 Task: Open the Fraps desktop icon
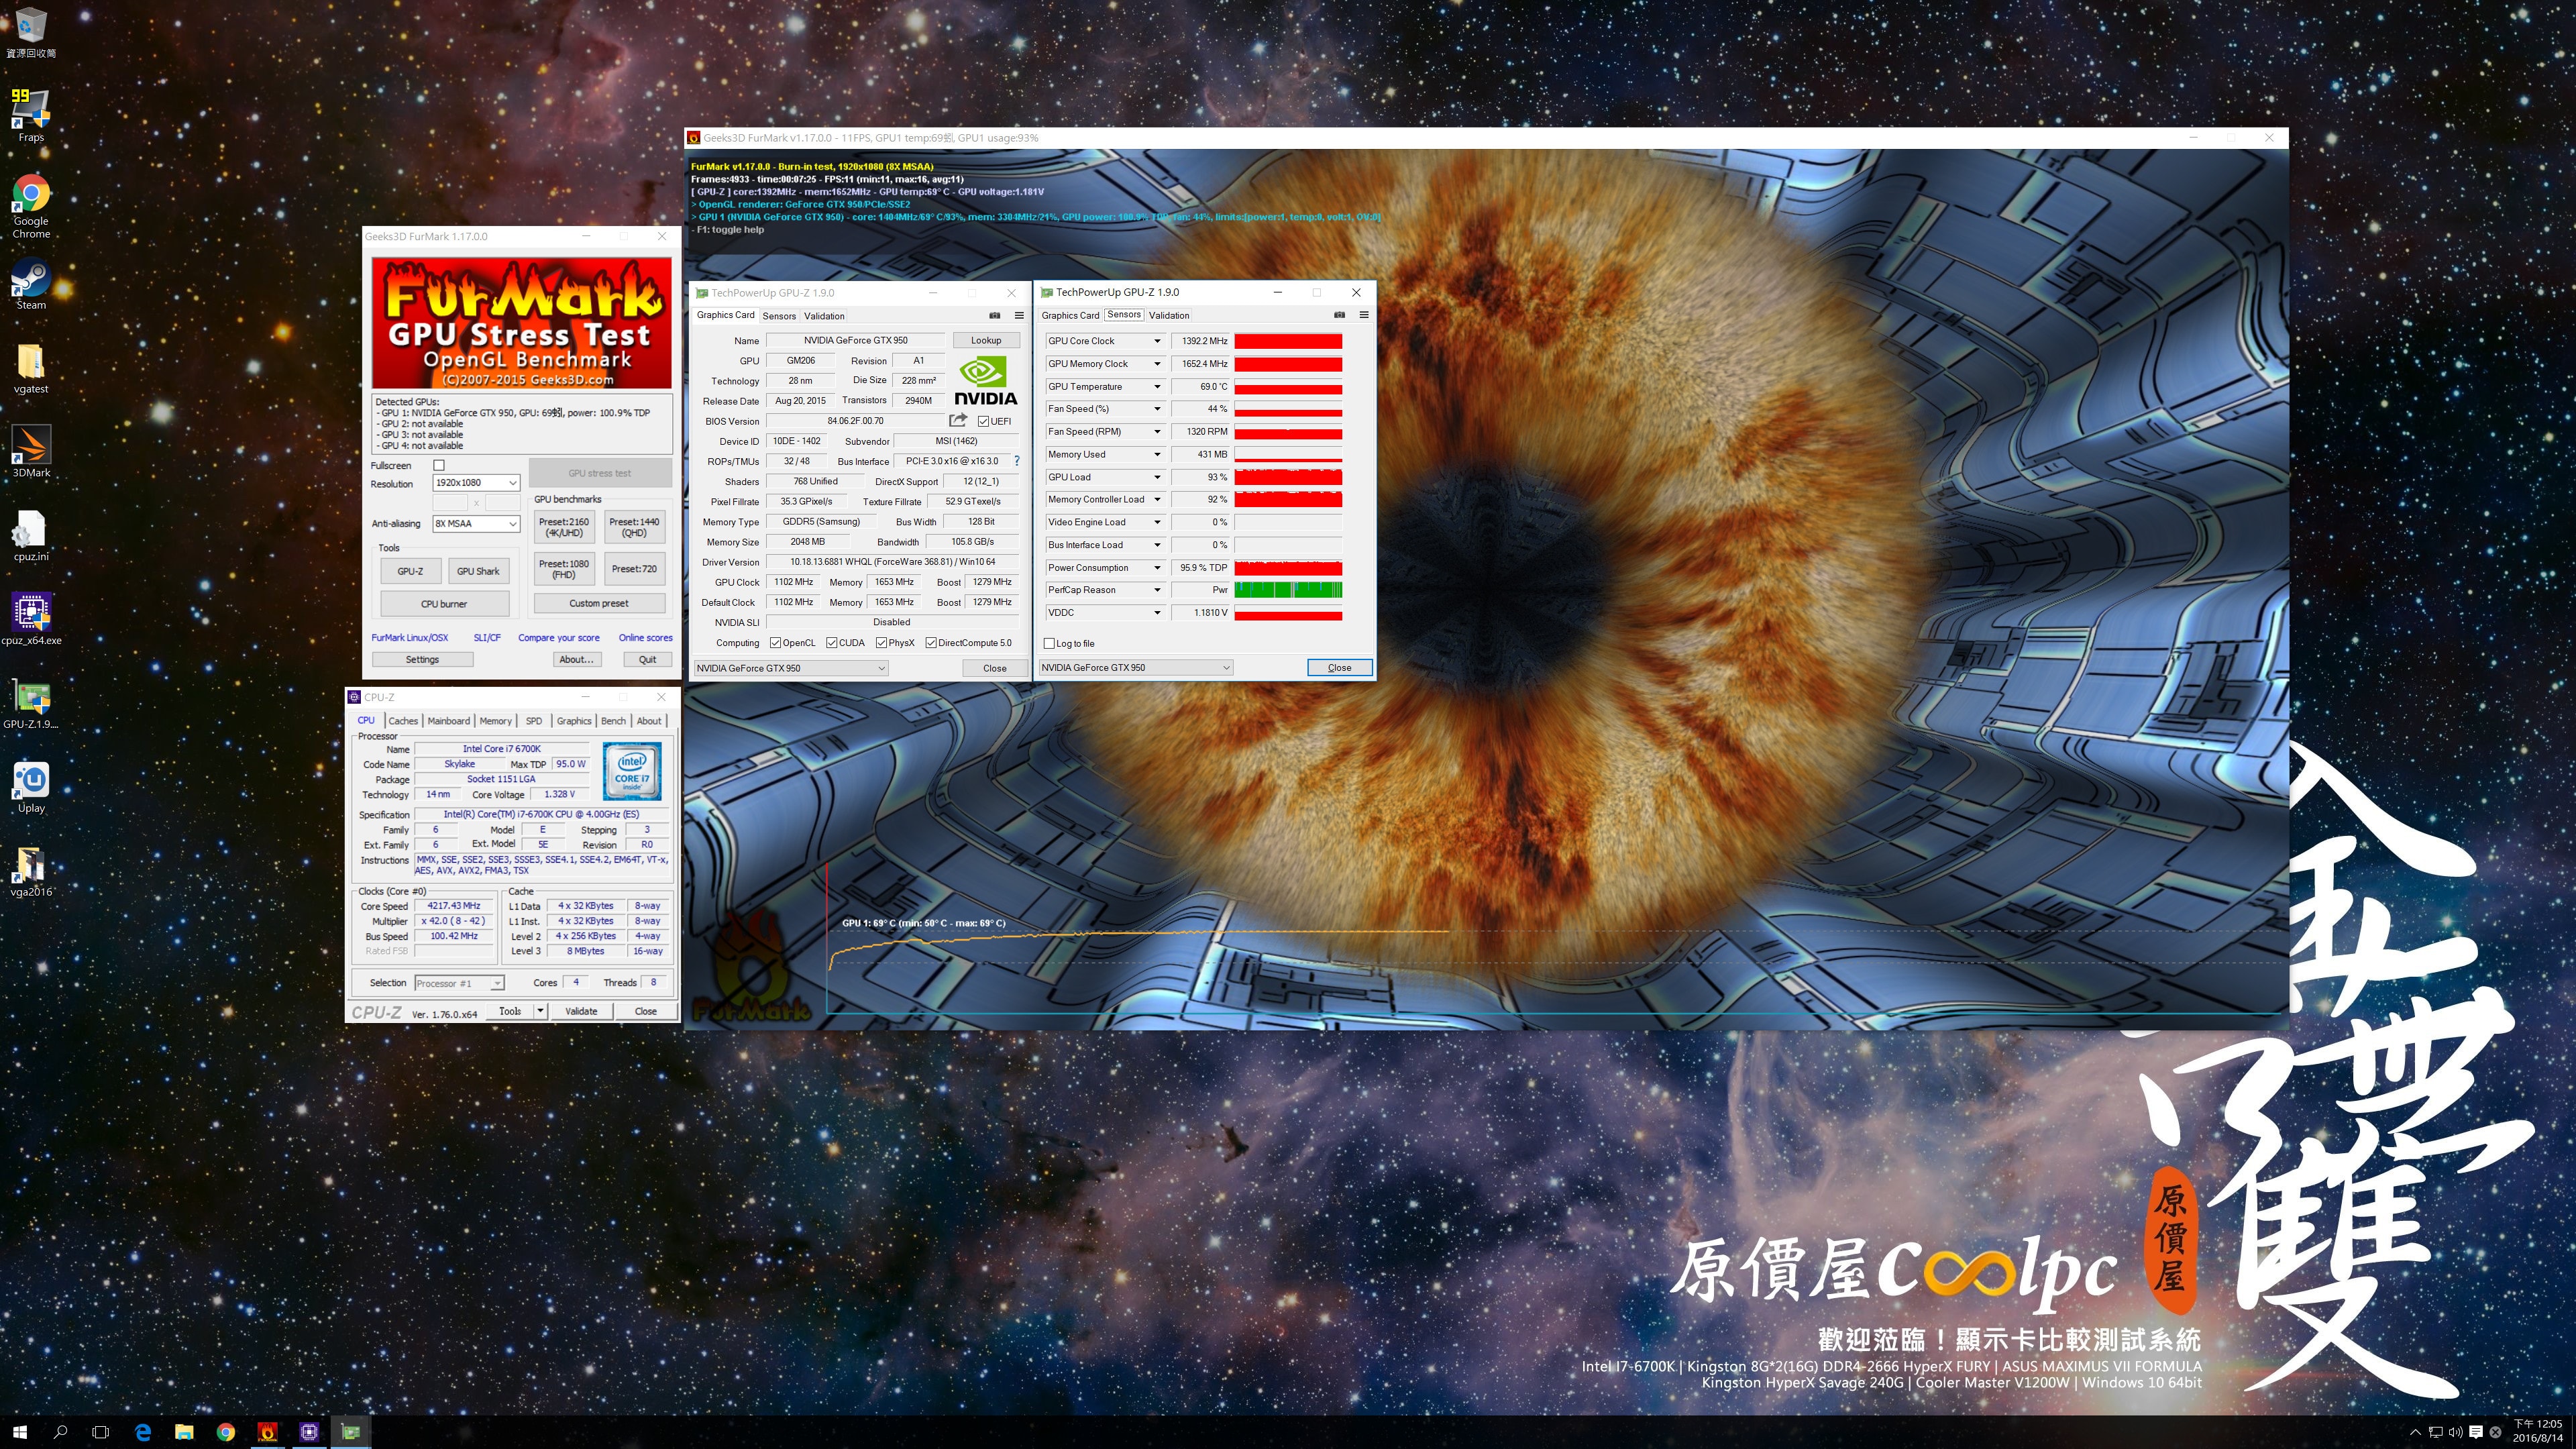(x=31, y=115)
